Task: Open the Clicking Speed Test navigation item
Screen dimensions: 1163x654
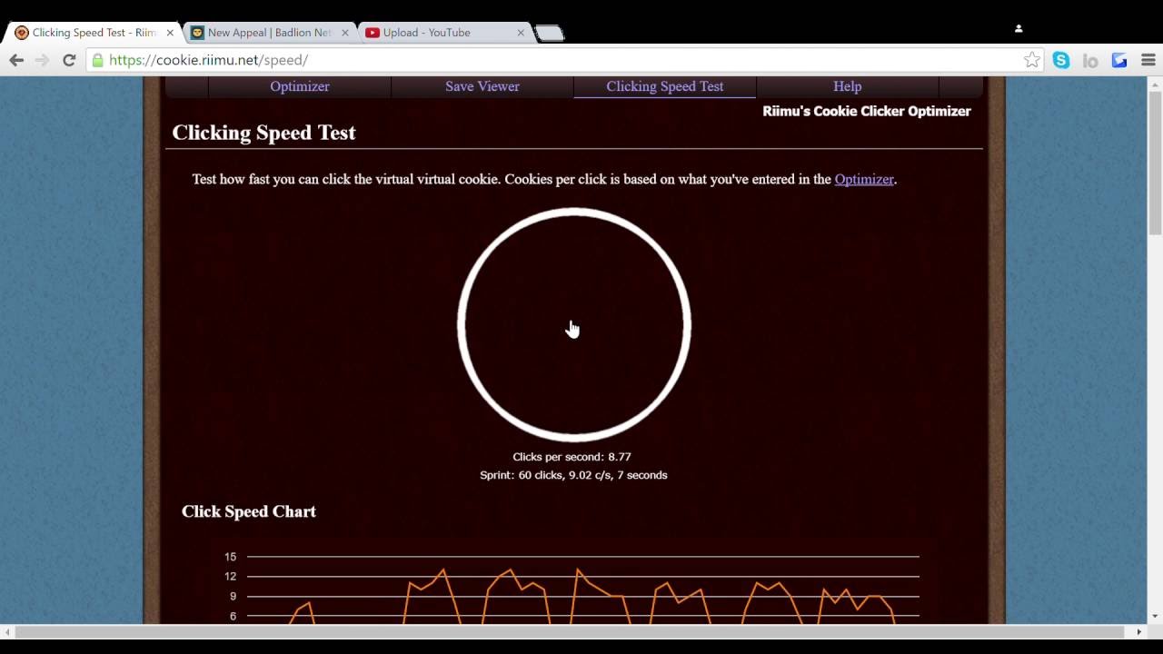Action: pos(665,86)
